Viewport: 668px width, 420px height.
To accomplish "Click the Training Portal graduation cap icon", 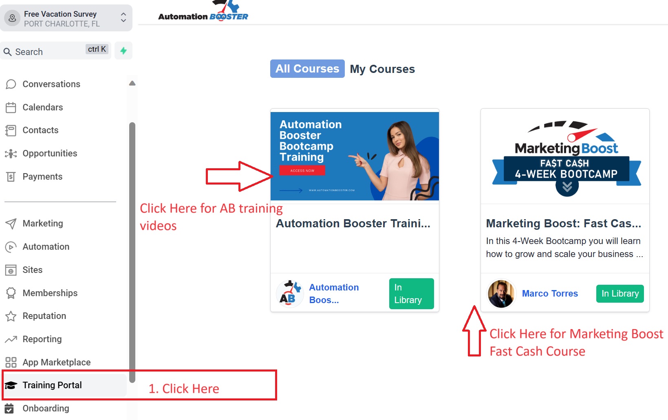I will 11,385.
